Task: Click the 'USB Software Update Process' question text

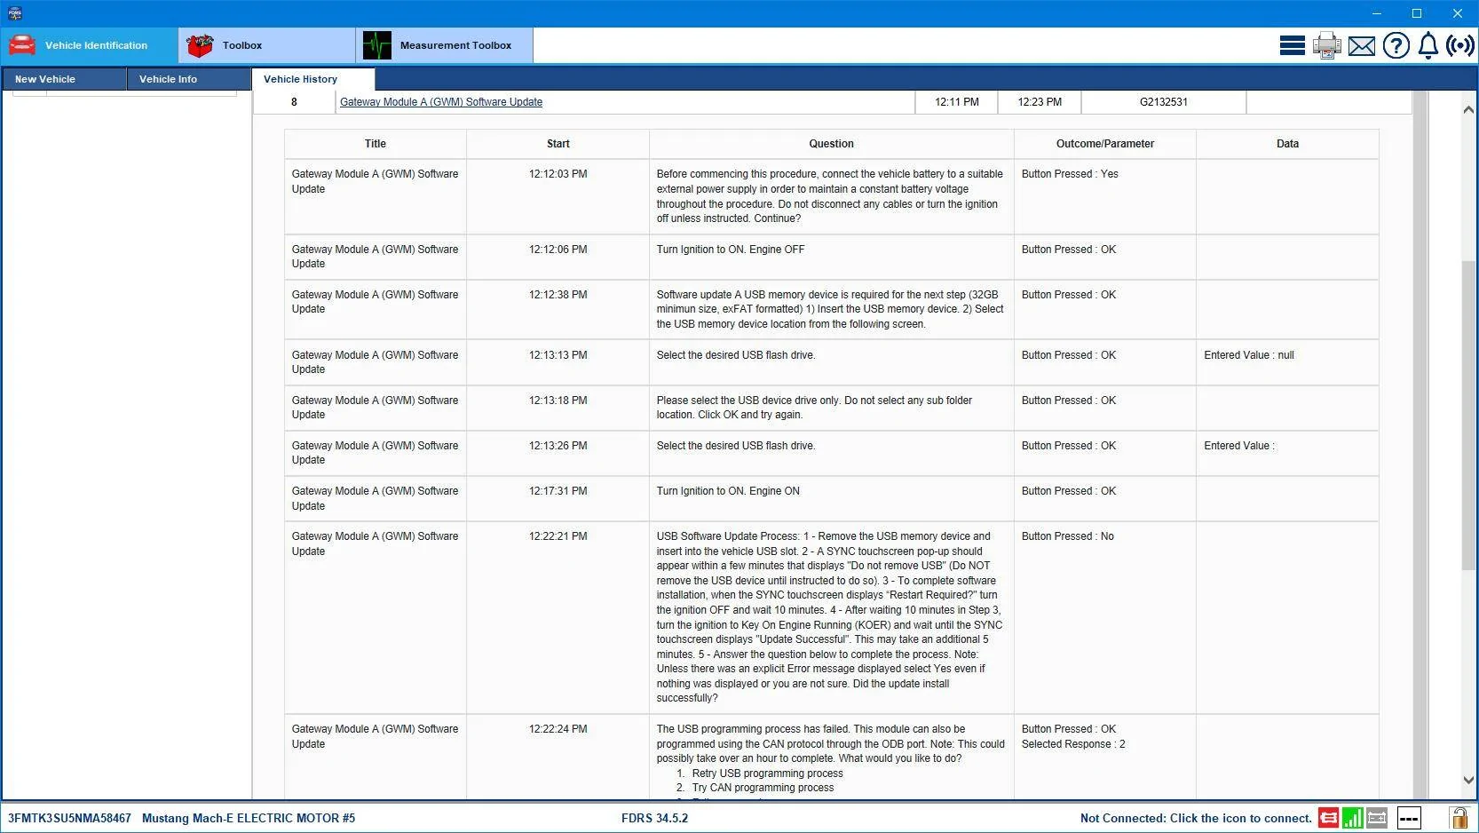Action: coord(829,617)
